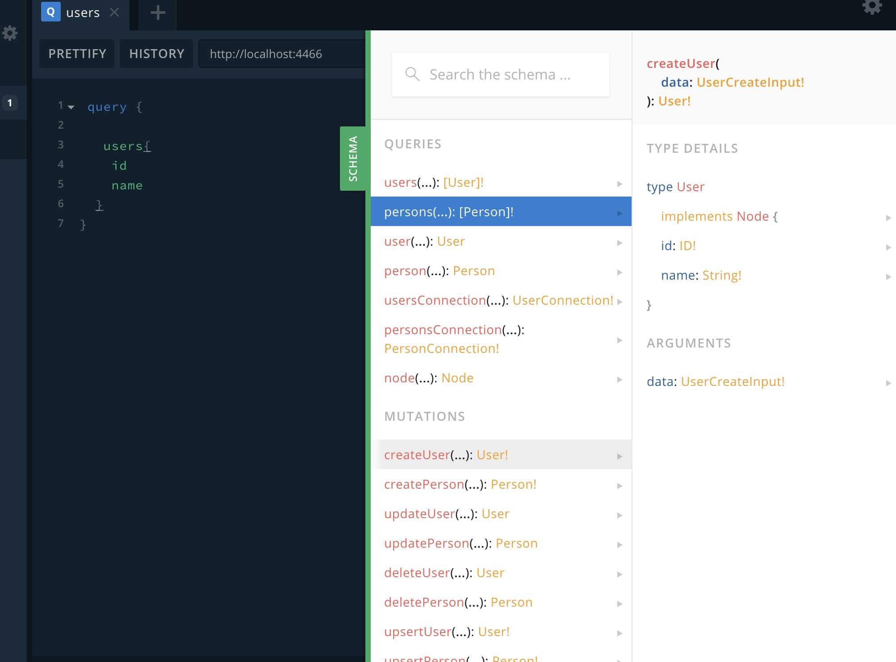
Task: Expand arrow beside data argument row
Action: point(888,383)
